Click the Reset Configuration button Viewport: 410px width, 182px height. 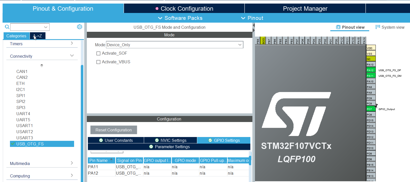pos(114,130)
